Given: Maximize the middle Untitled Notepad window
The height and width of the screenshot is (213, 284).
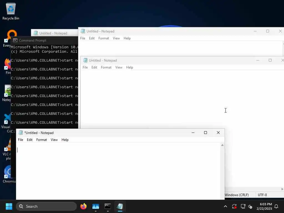Looking at the screenshot, I should coord(270,60).
